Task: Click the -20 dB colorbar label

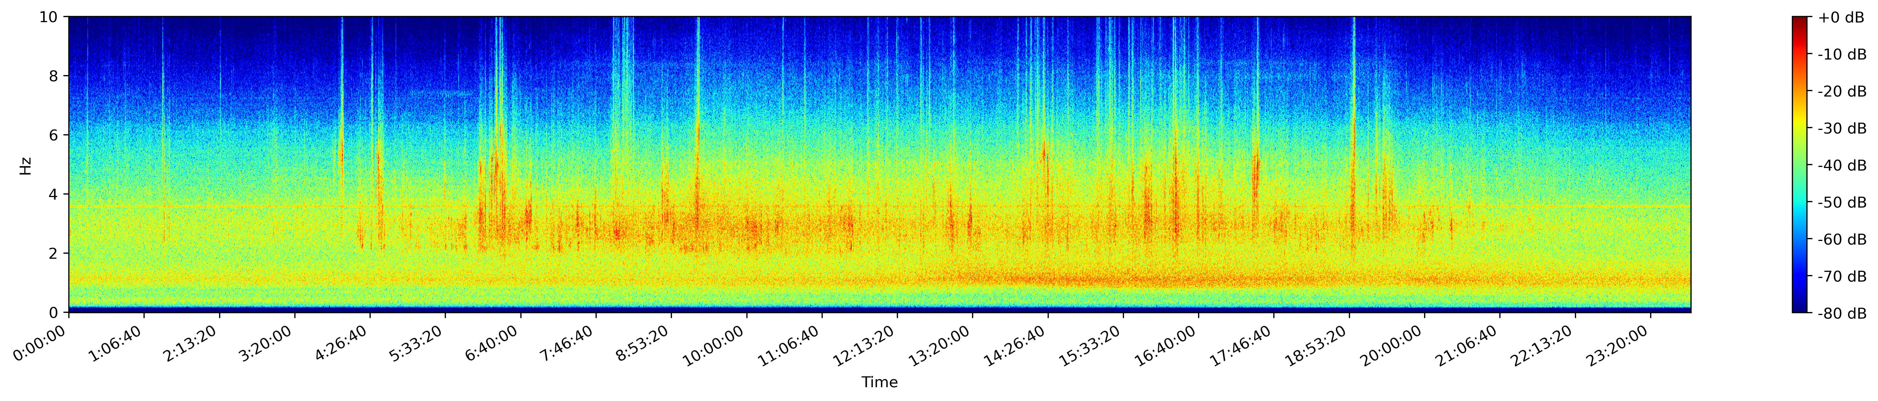Action: 1842,92
